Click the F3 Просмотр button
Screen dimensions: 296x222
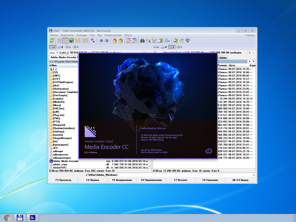pos(63,180)
